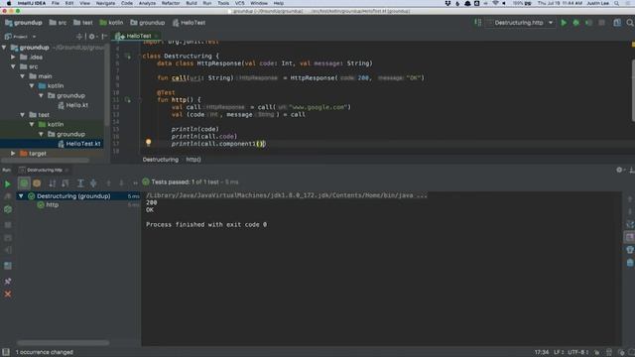Viewport: 635px width, 357px height.
Task: Expand the .idea folder in the project tree
Action: click(x=13, y=58)
